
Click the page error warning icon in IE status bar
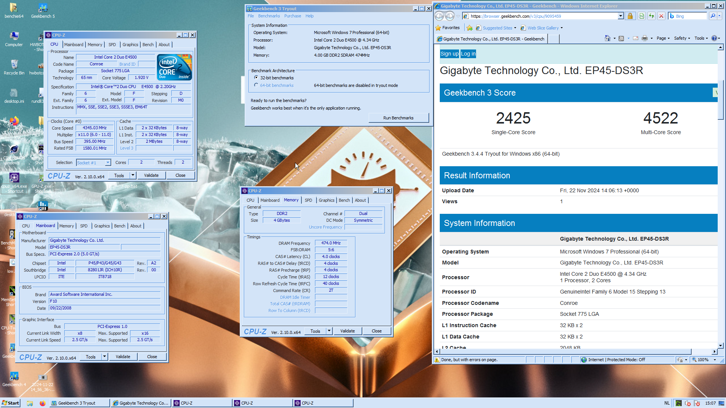[437, 360]
